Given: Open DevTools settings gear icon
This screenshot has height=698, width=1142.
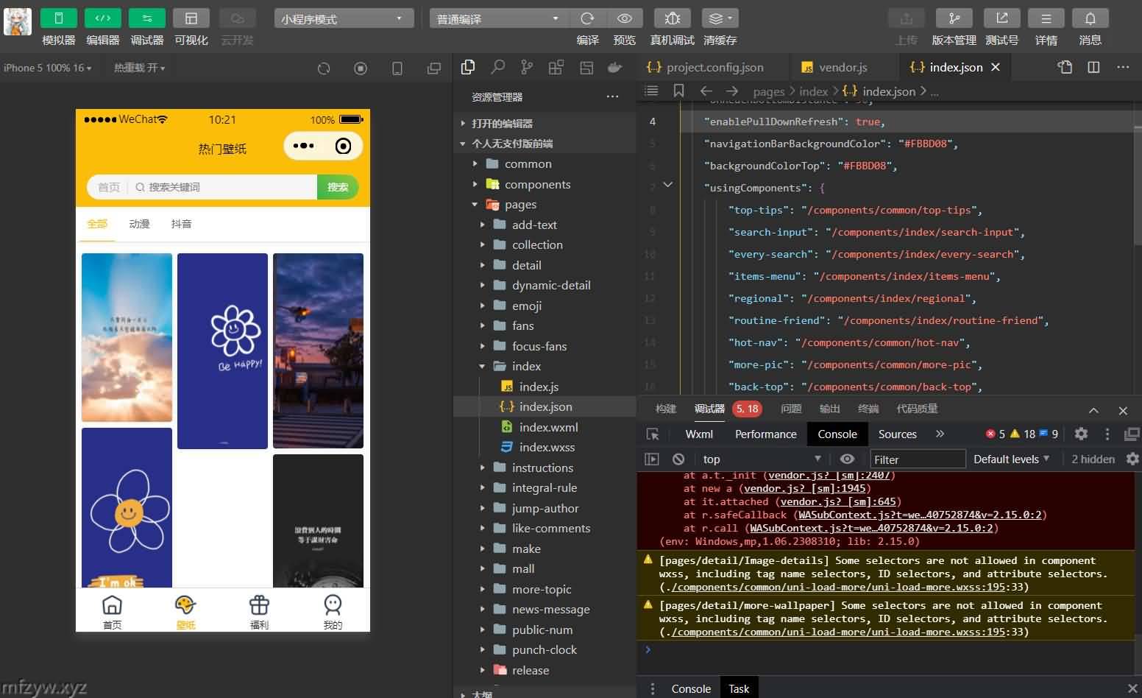Looking at the screenshot, I should click(1081, 434).
